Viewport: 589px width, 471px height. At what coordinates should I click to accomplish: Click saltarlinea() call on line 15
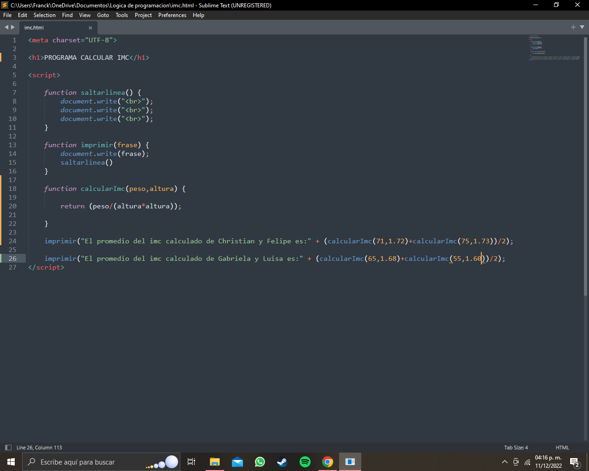click(x=87, y=162)
